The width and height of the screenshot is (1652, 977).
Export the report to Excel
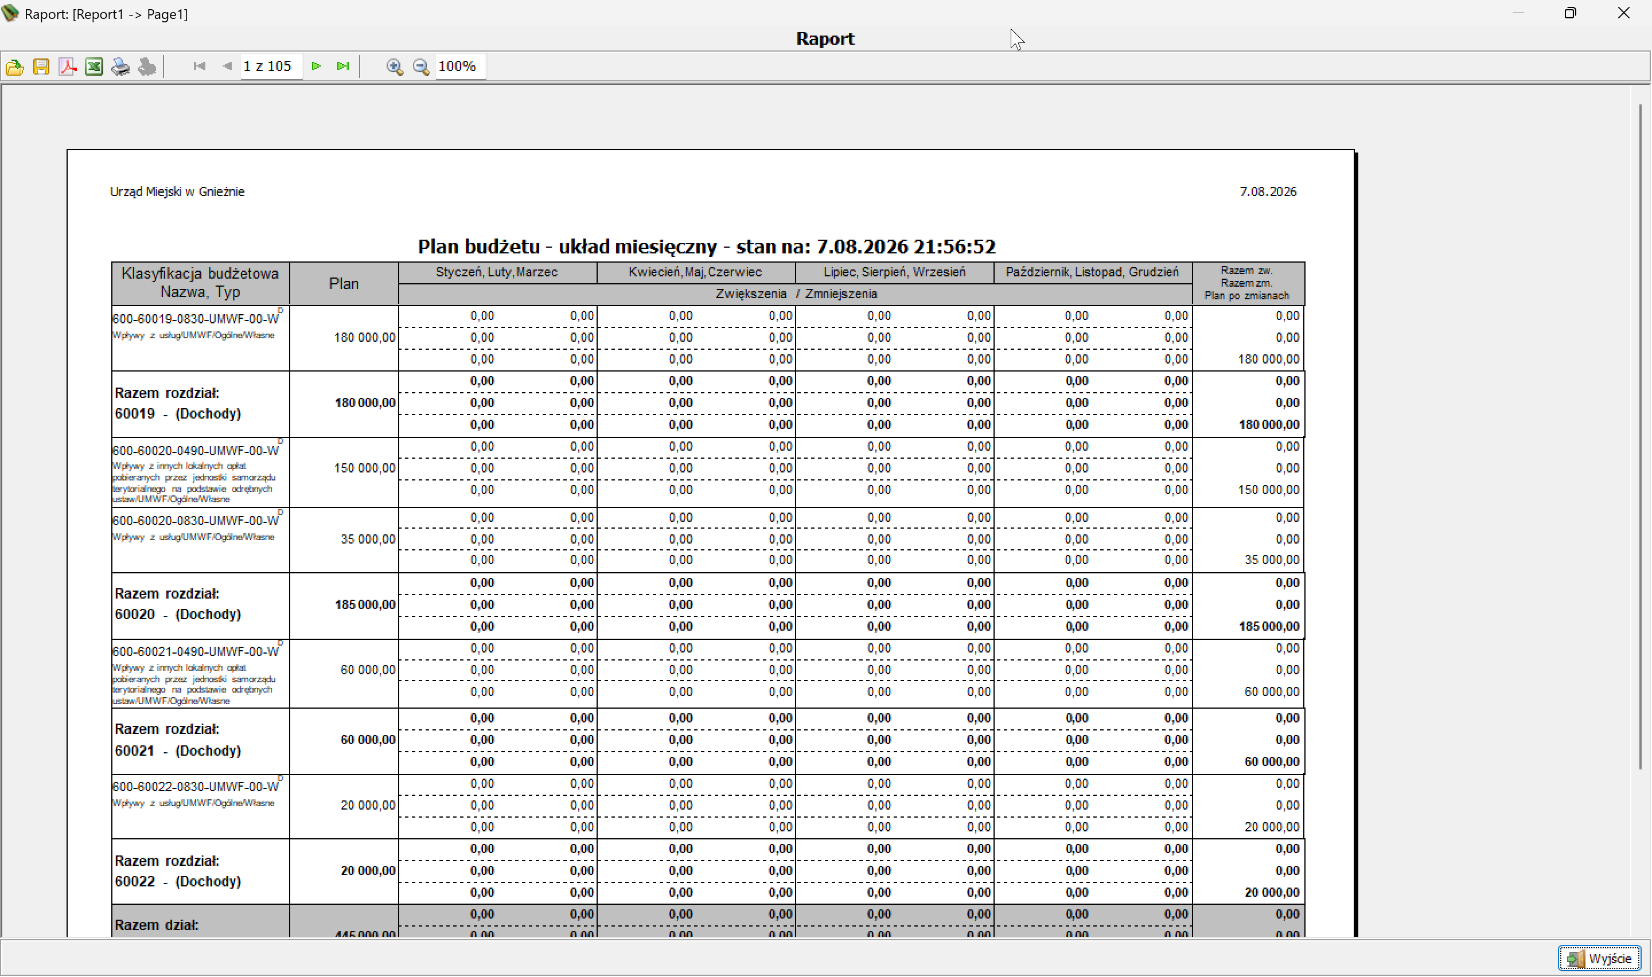coord(94,67)
